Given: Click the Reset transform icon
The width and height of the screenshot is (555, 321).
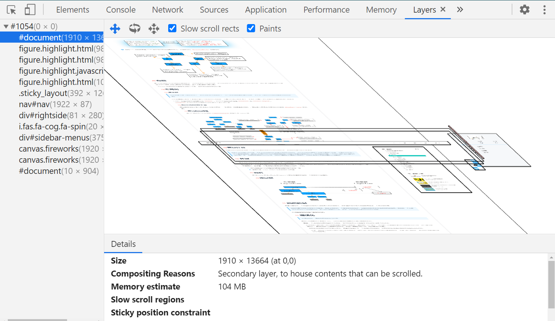Looking at the screenshot, I should click(x=154, y=29).
